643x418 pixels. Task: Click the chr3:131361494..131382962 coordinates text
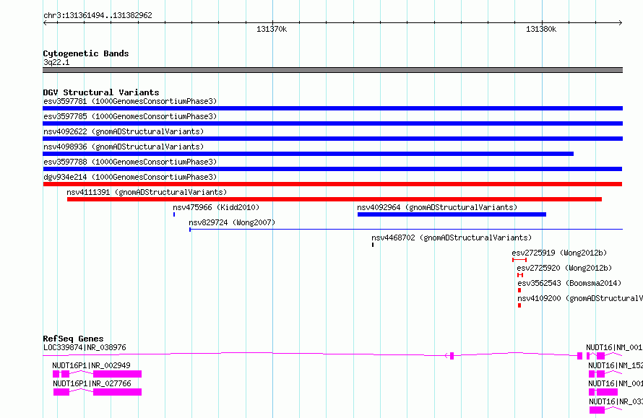point(98,15)
